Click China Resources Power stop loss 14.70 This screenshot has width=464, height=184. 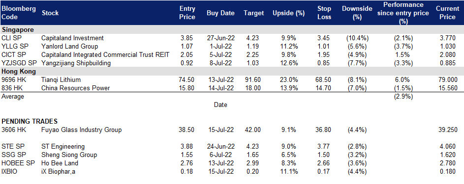[x=323, y=88]
